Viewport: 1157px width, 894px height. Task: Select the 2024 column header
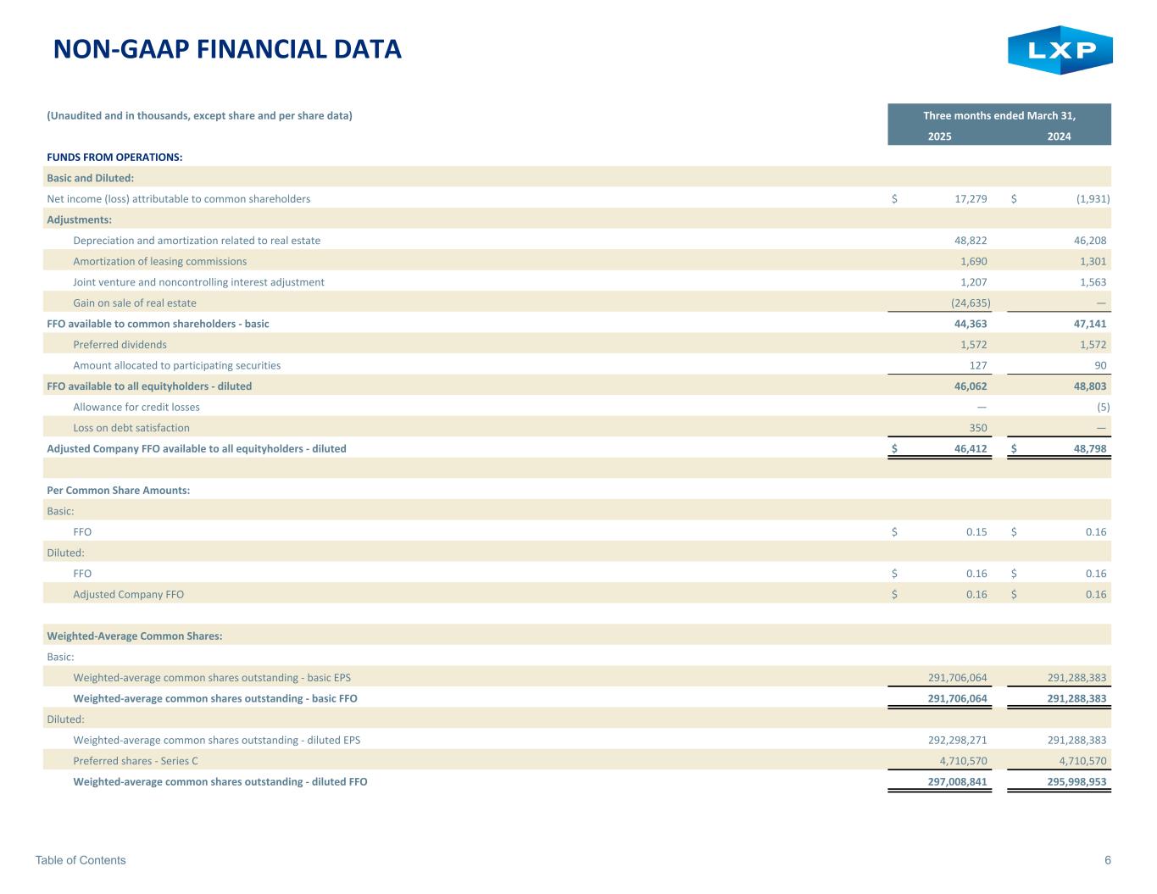pos(1059,136)
